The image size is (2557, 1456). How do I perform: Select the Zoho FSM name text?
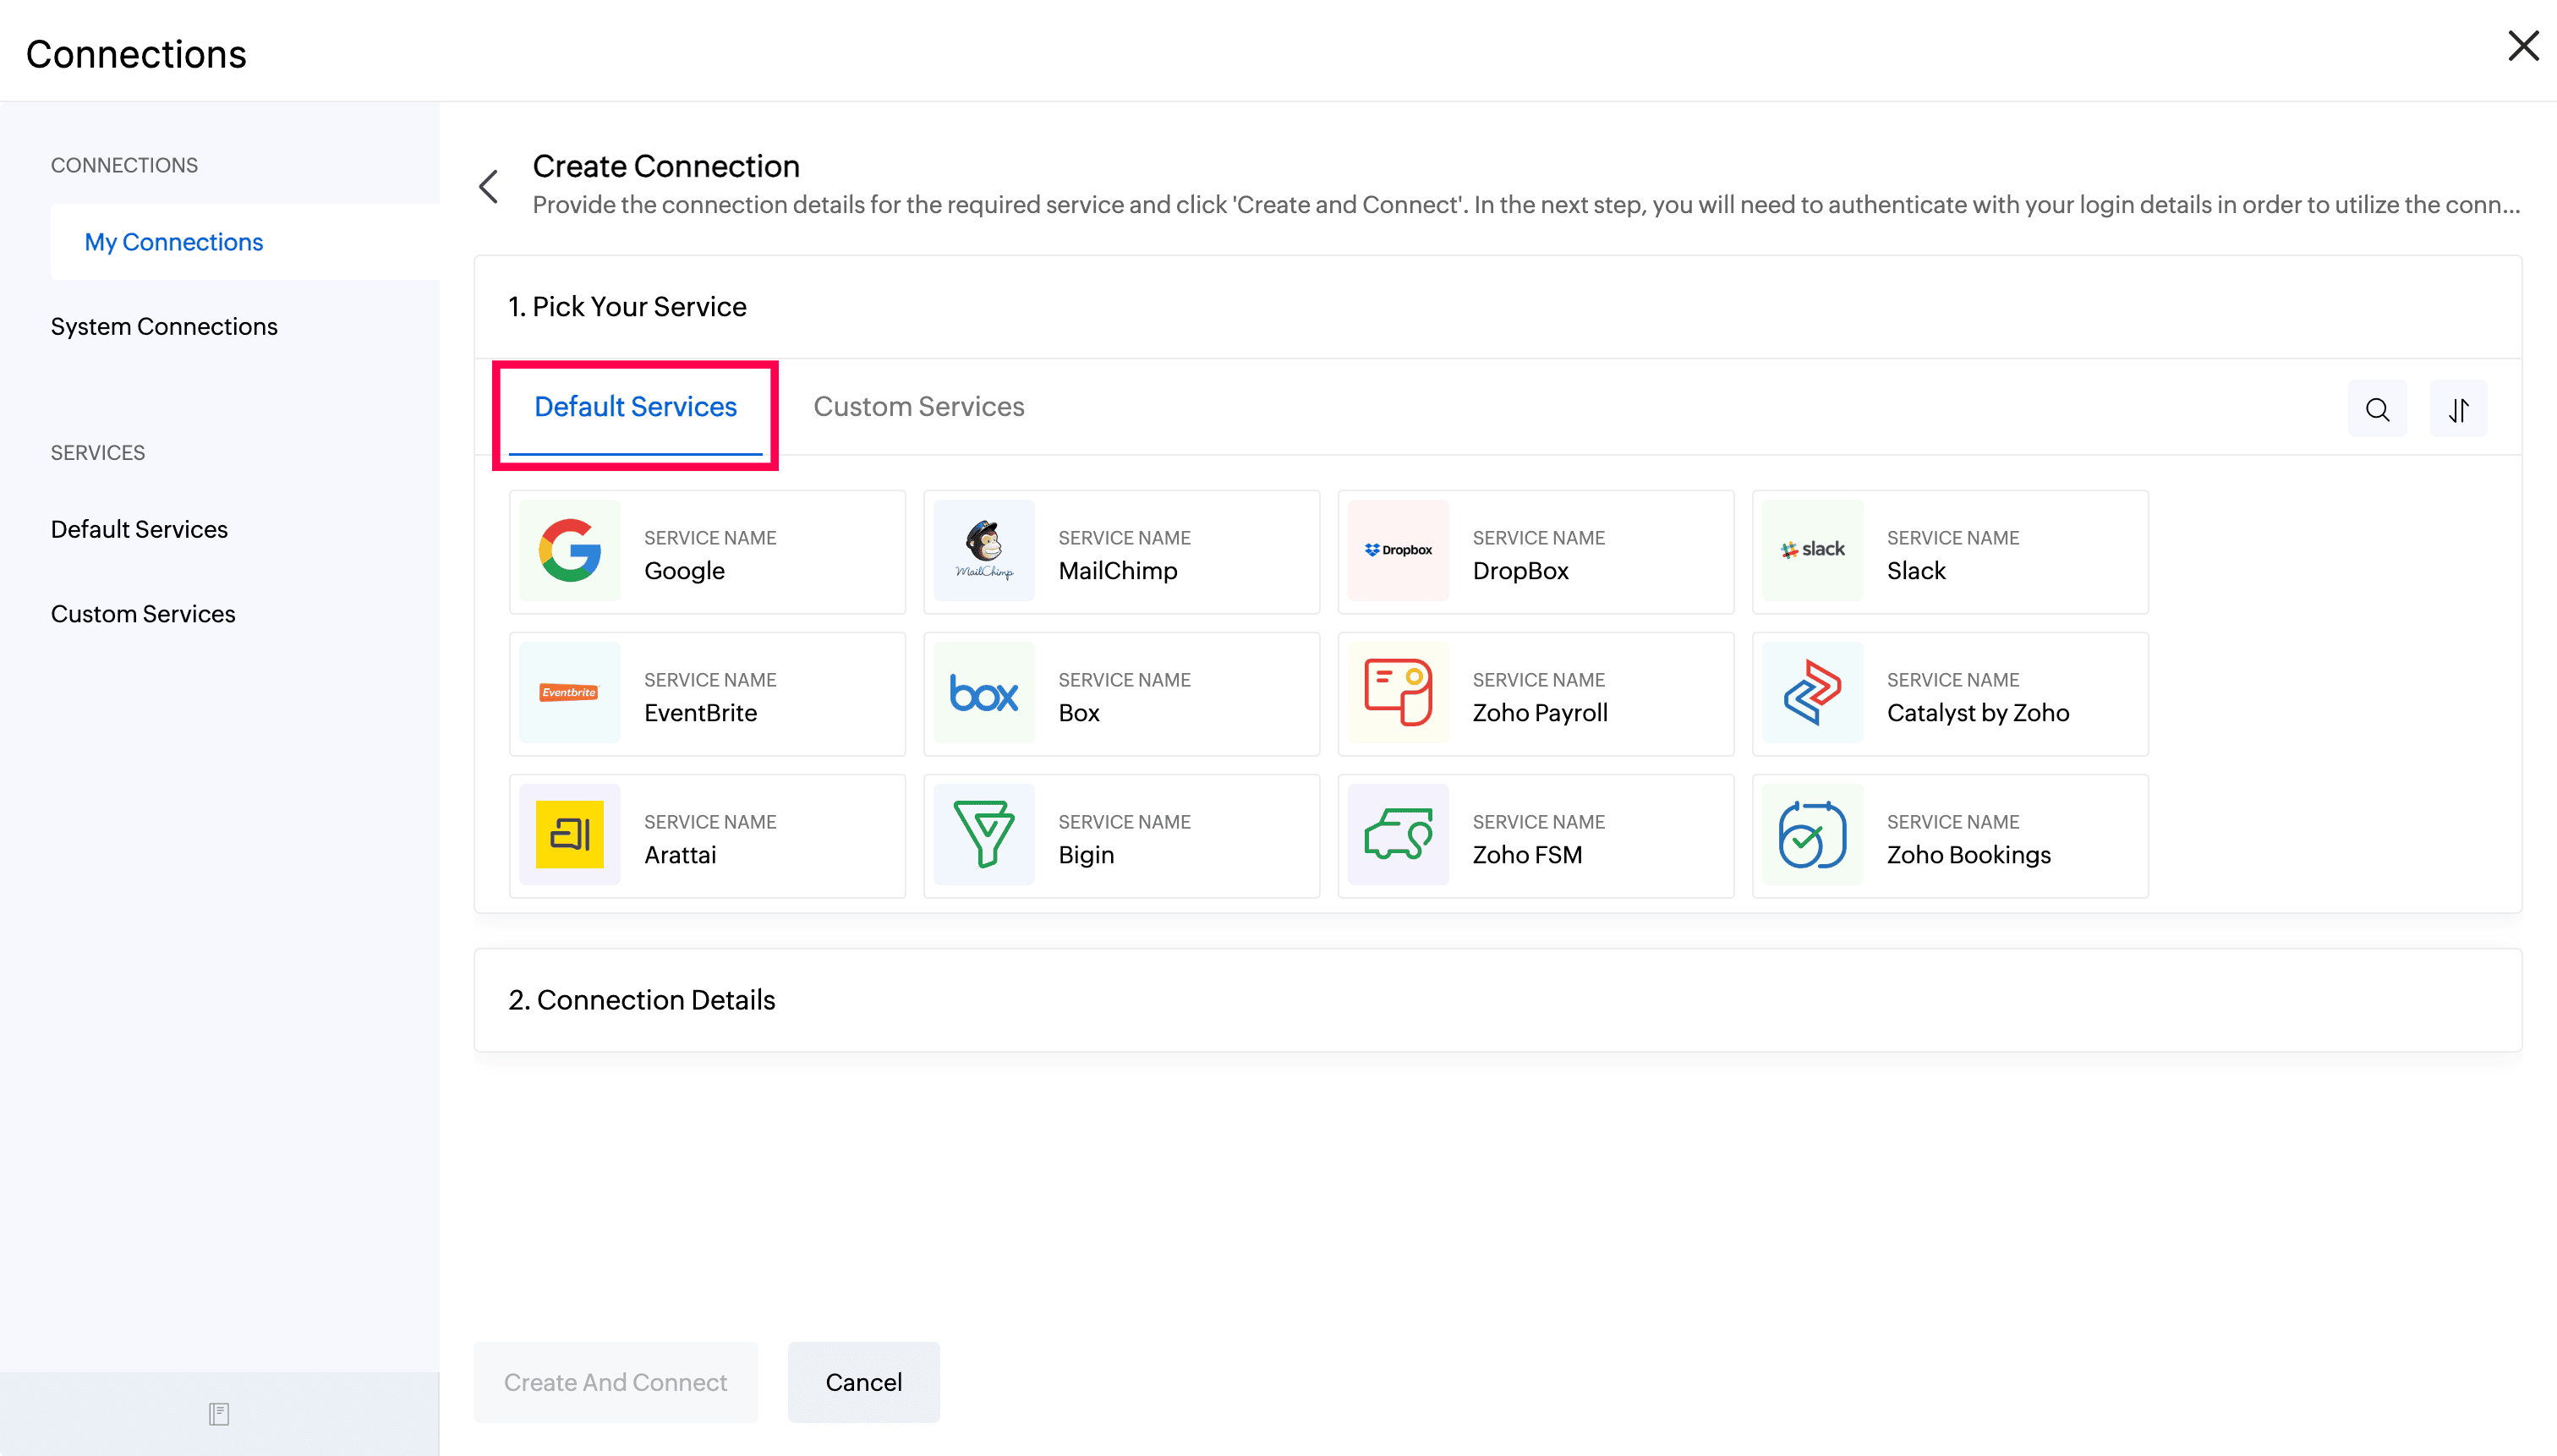(x=1527, y=855)
